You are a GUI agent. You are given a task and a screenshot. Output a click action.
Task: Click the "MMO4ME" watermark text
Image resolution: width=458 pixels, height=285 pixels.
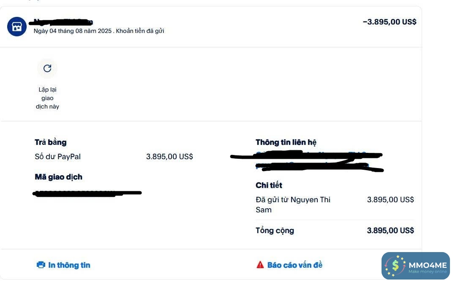point(427,265)
